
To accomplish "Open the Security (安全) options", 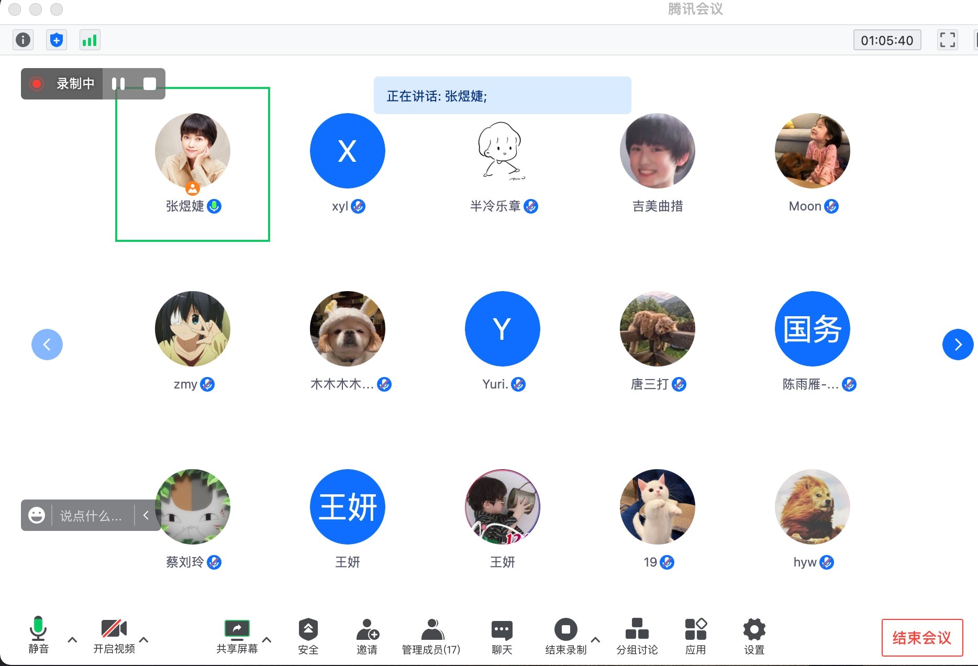I will click(x=308, y=636).
